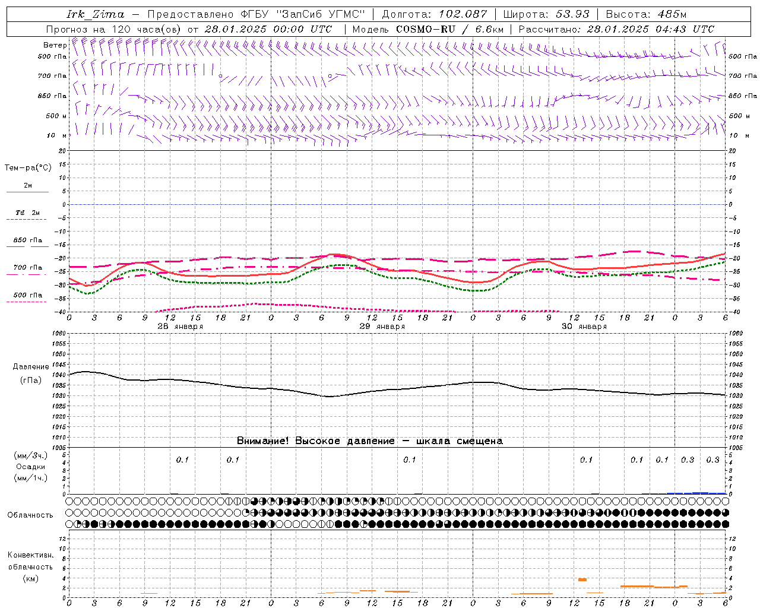Click the Высота: 485м label

tap(646, 14)
